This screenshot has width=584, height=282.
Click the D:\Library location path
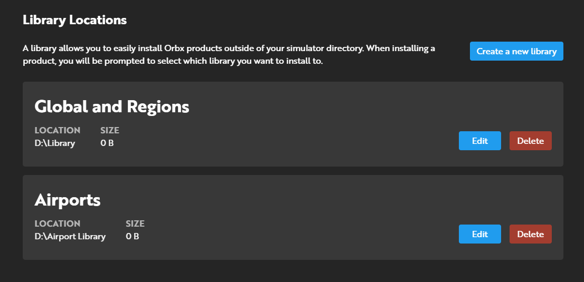55,143
